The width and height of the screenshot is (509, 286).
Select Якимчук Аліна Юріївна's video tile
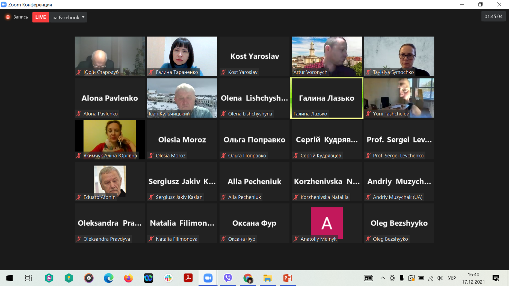tap(110, 140)
